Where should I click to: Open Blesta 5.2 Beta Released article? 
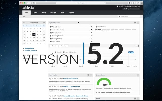(x=71, y=79)
